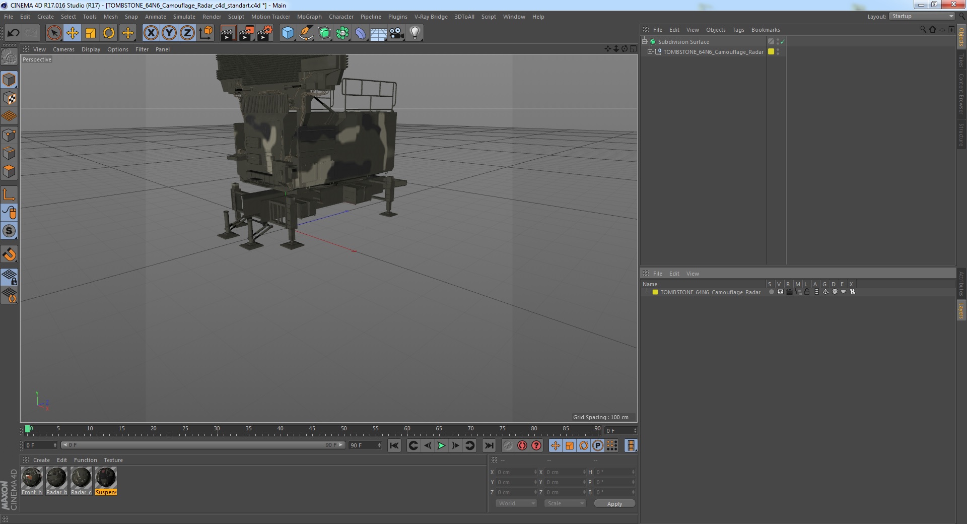Toggle Autokeying button
This screenshot has height=524, width=967.
point(522,445)
